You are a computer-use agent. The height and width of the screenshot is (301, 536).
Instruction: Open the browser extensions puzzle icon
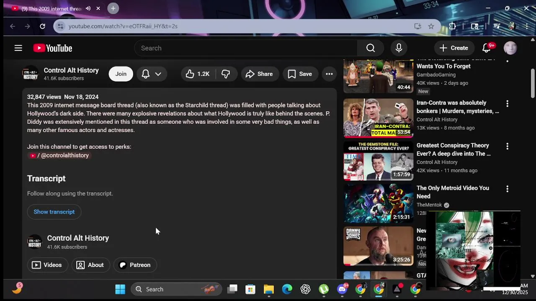click(x=453, y=26)
